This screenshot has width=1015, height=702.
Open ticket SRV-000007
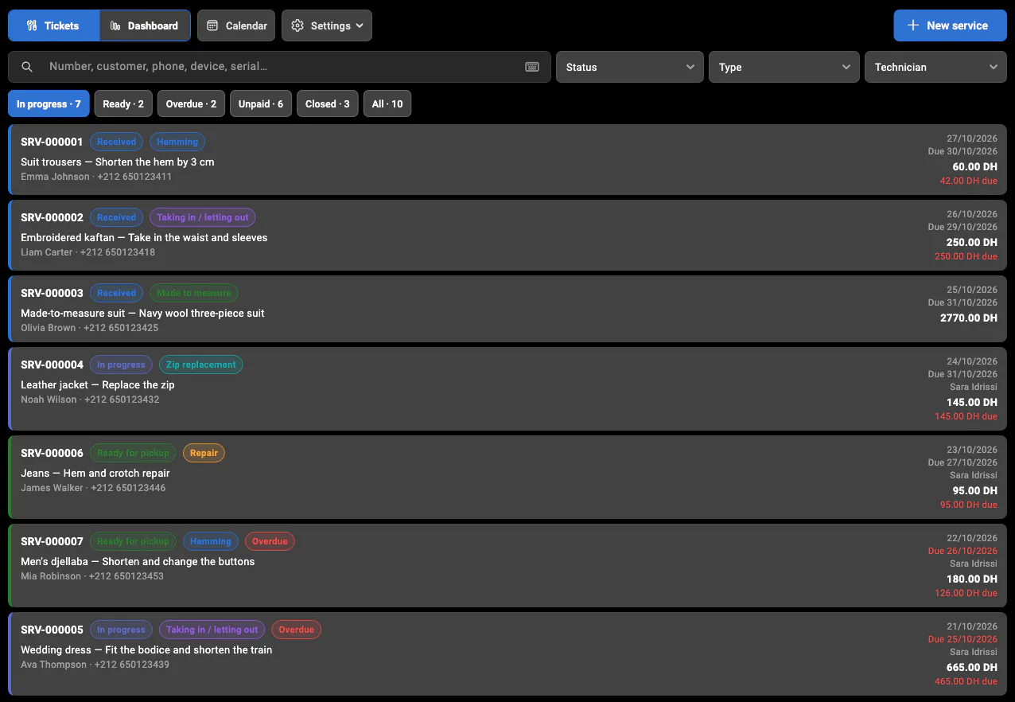(x=507, y=565)
